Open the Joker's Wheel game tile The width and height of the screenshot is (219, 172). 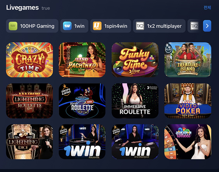pyautogui.click(x=188, y=142)
